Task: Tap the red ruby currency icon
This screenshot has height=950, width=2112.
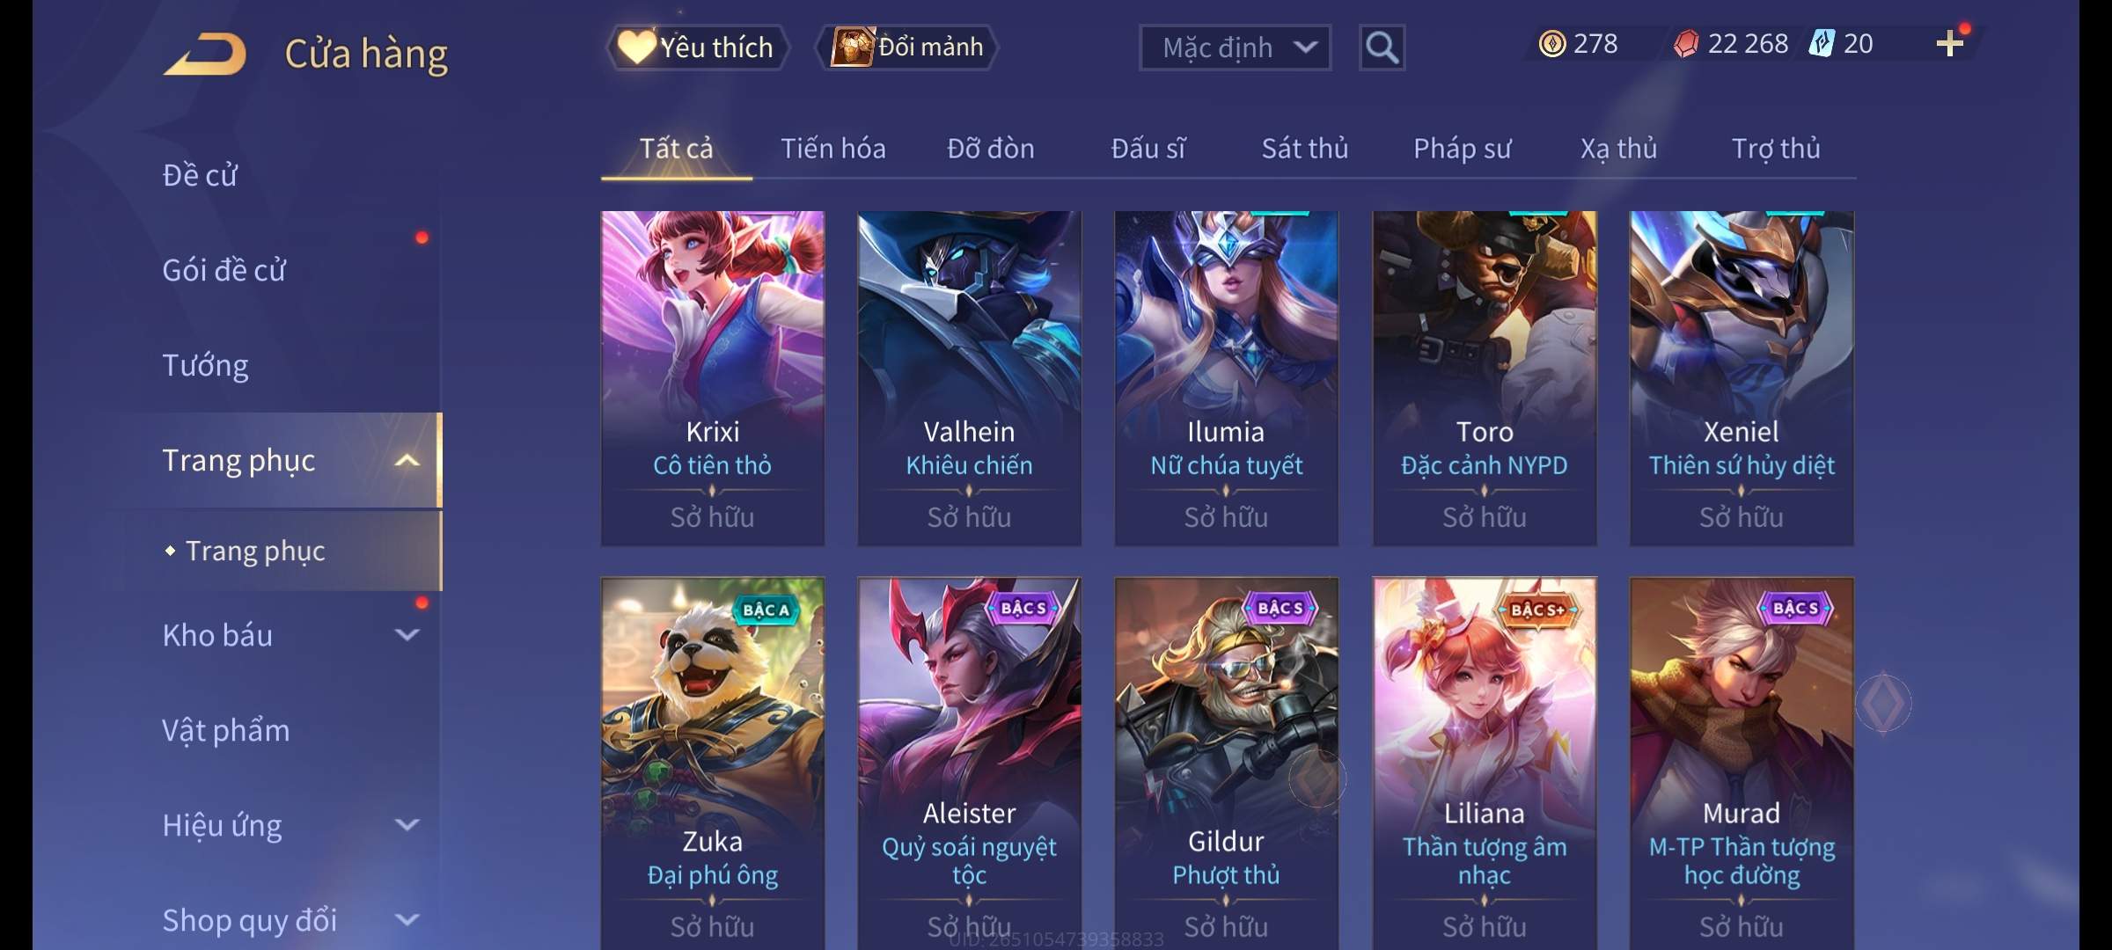Action: pos(1686,44)
